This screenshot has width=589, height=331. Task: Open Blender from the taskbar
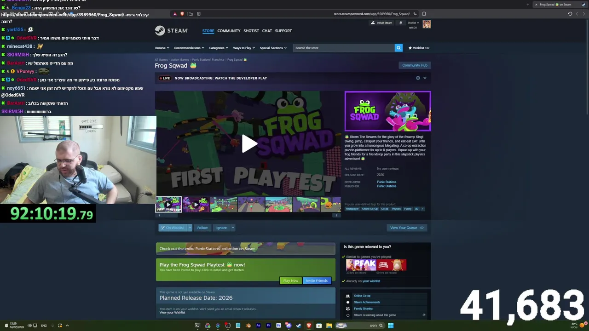tap(248, 325)
